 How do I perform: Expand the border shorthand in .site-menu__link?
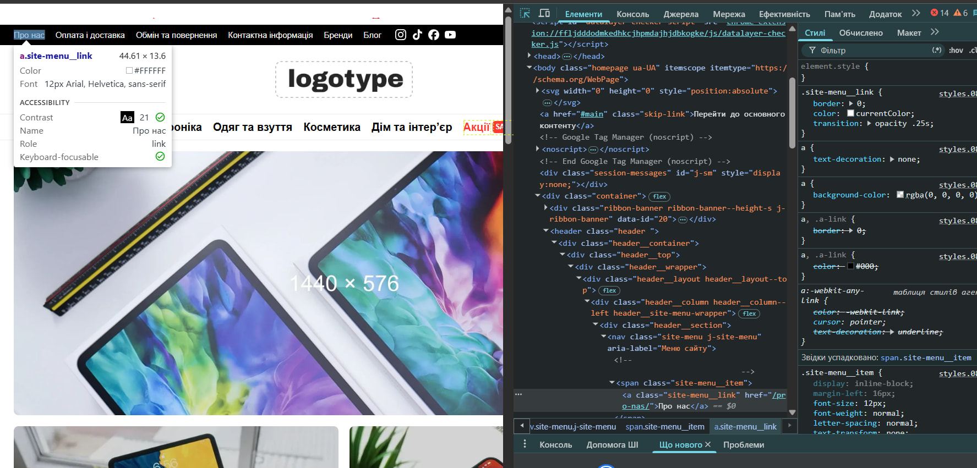pyautogui.click(x=852, y=103)
